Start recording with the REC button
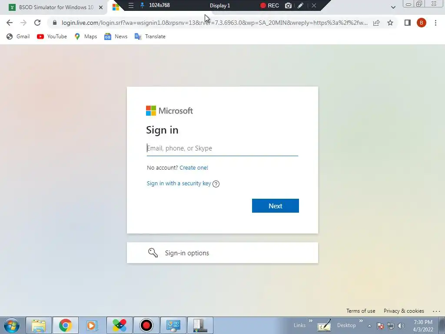445x334 pixels. (x=269, y=5)
